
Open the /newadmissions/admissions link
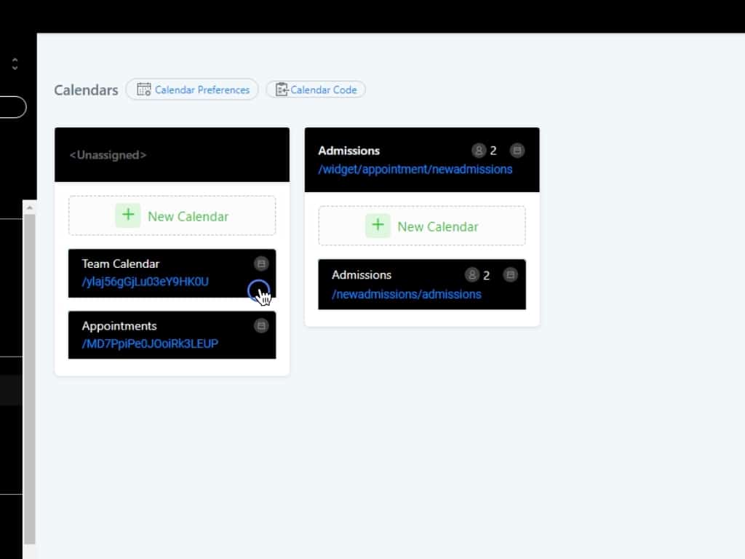(x=406, y=294)
